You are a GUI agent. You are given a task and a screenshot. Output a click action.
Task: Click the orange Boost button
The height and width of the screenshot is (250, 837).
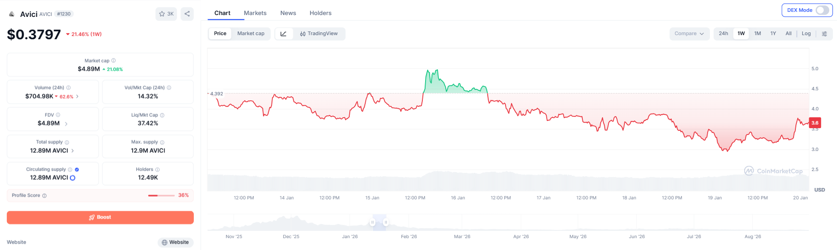[100, 217]
